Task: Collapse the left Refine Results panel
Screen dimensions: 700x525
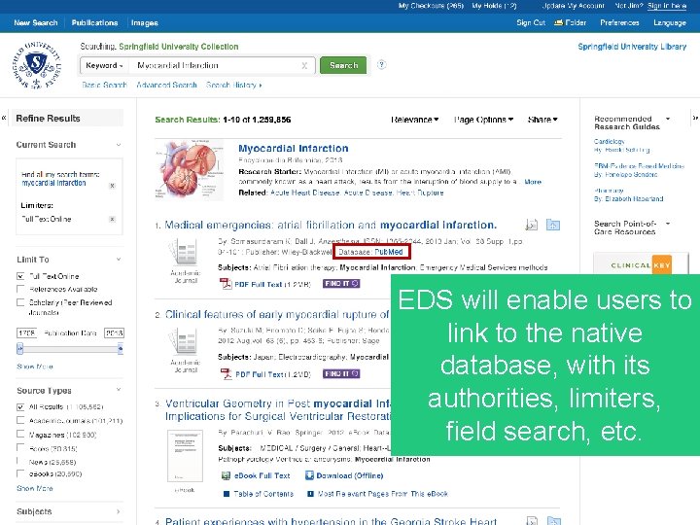Action: pyautogui.click(x=4, y=119)
